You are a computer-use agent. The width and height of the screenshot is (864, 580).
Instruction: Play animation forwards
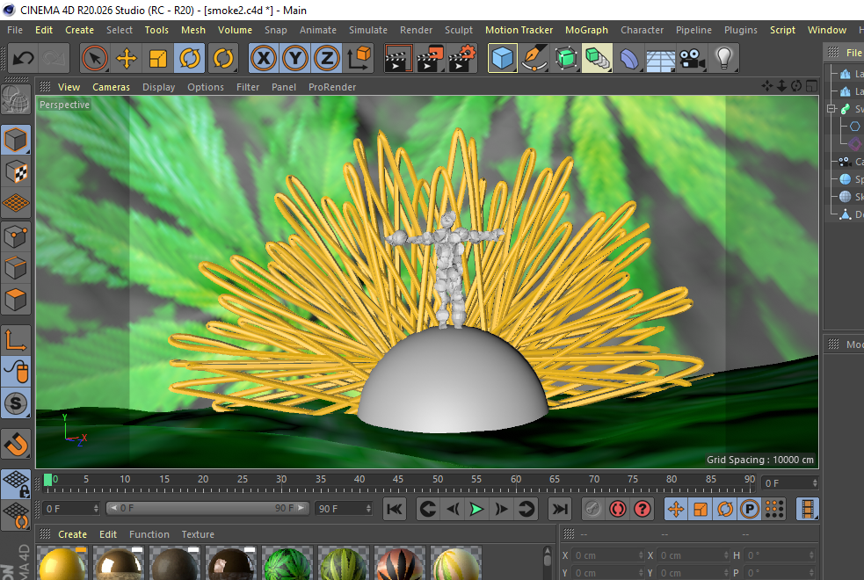[476, 509]
